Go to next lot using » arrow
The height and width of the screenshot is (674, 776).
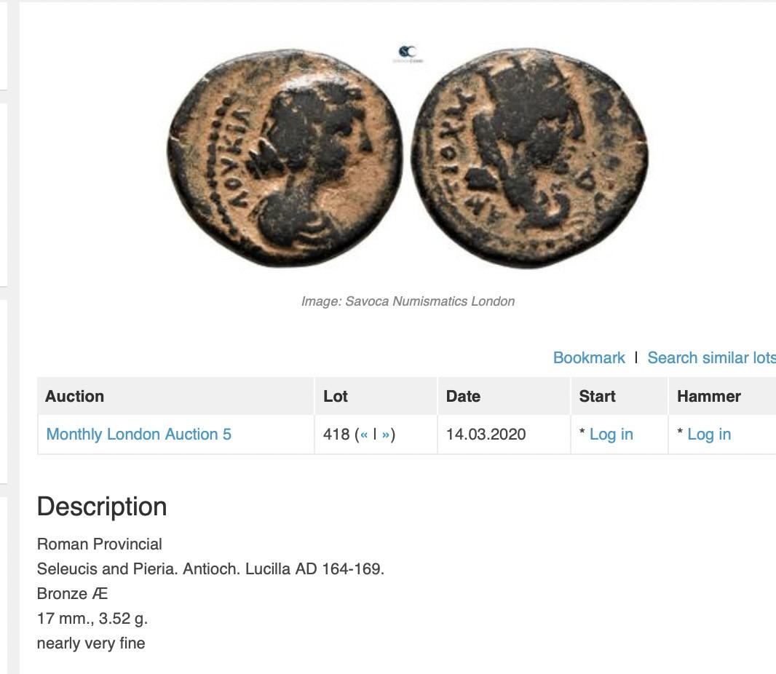(x=386, y=435)
